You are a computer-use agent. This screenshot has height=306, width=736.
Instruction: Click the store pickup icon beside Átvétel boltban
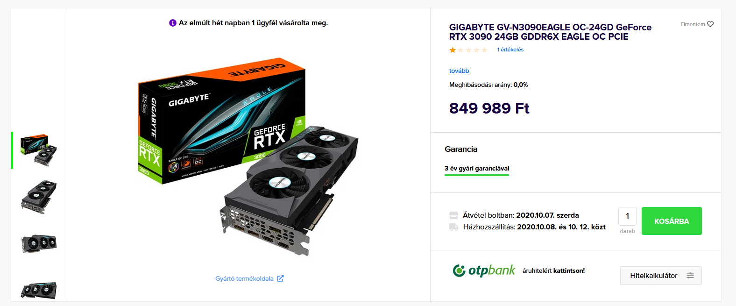[x=453, y=215]
